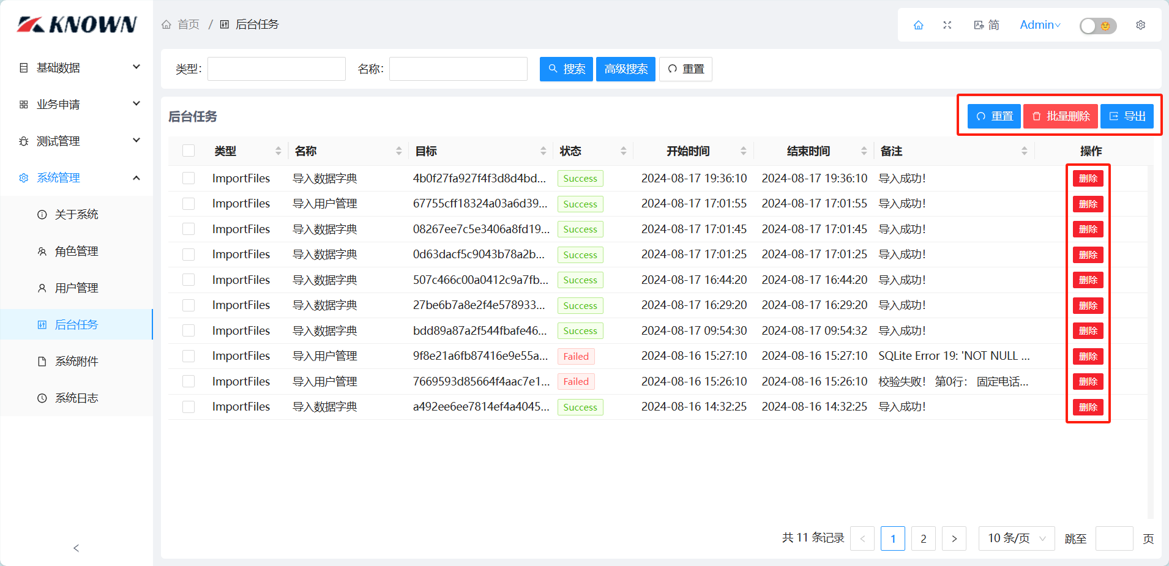Viewport: 1169px width, 566px height.
Task: Collapse the sidebar with the left arrow
Action: pos(76,548)
